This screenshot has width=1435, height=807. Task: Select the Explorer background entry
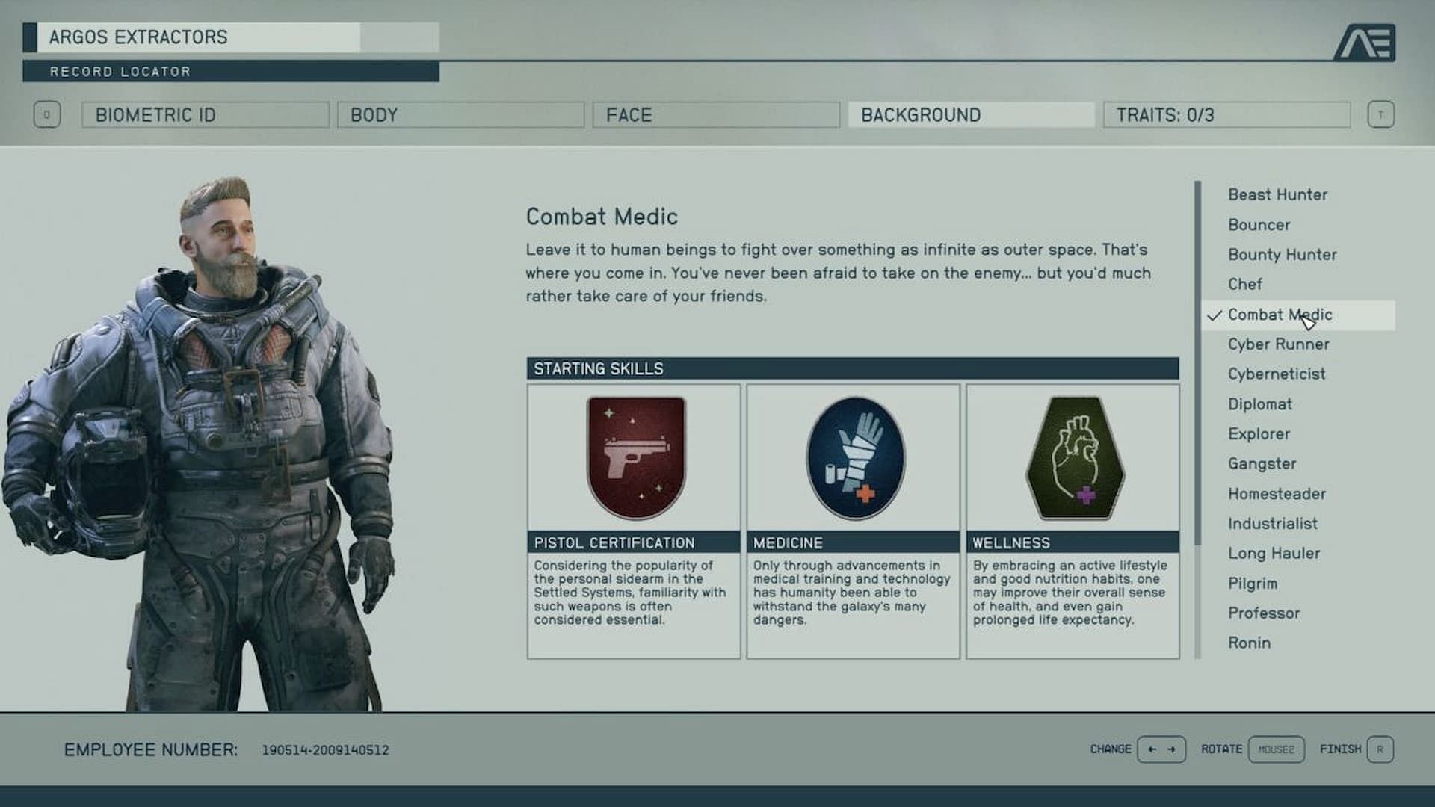pos(1259,433)
